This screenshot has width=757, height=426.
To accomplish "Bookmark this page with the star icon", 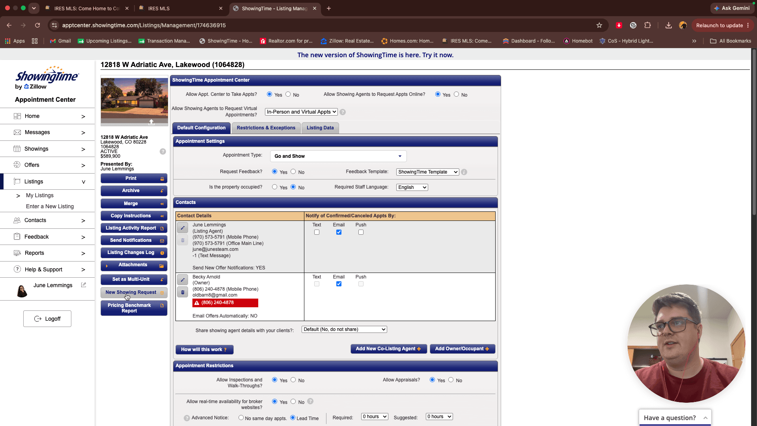I will [x=599, y=25].
